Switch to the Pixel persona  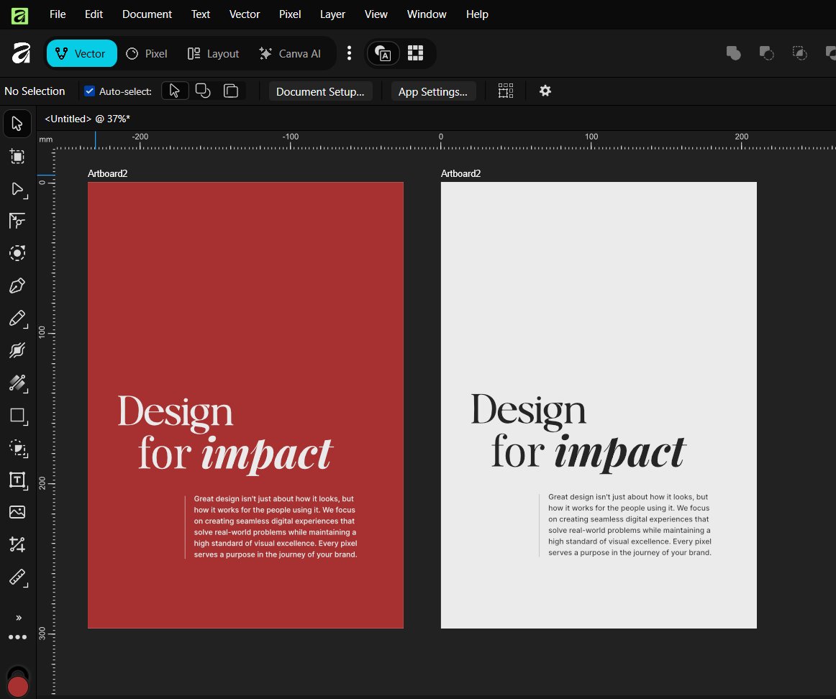(147, 53)
